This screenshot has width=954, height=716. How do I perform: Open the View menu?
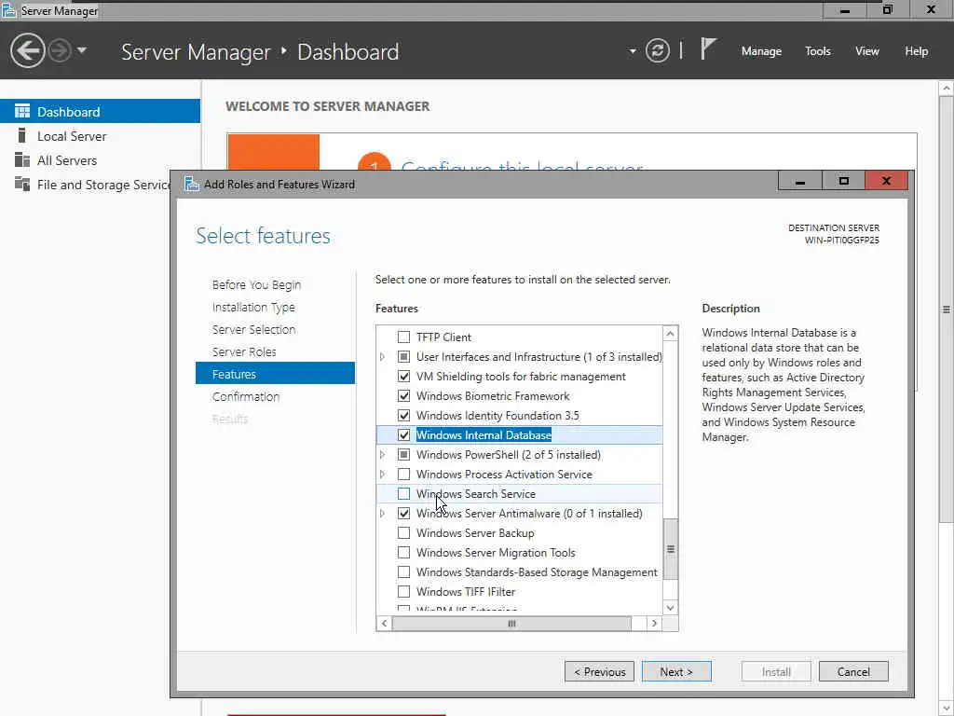[x=867, y=51]
